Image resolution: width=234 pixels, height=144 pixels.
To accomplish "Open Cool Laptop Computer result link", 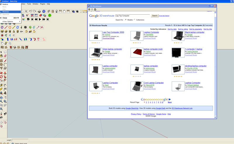I will 154,83.
